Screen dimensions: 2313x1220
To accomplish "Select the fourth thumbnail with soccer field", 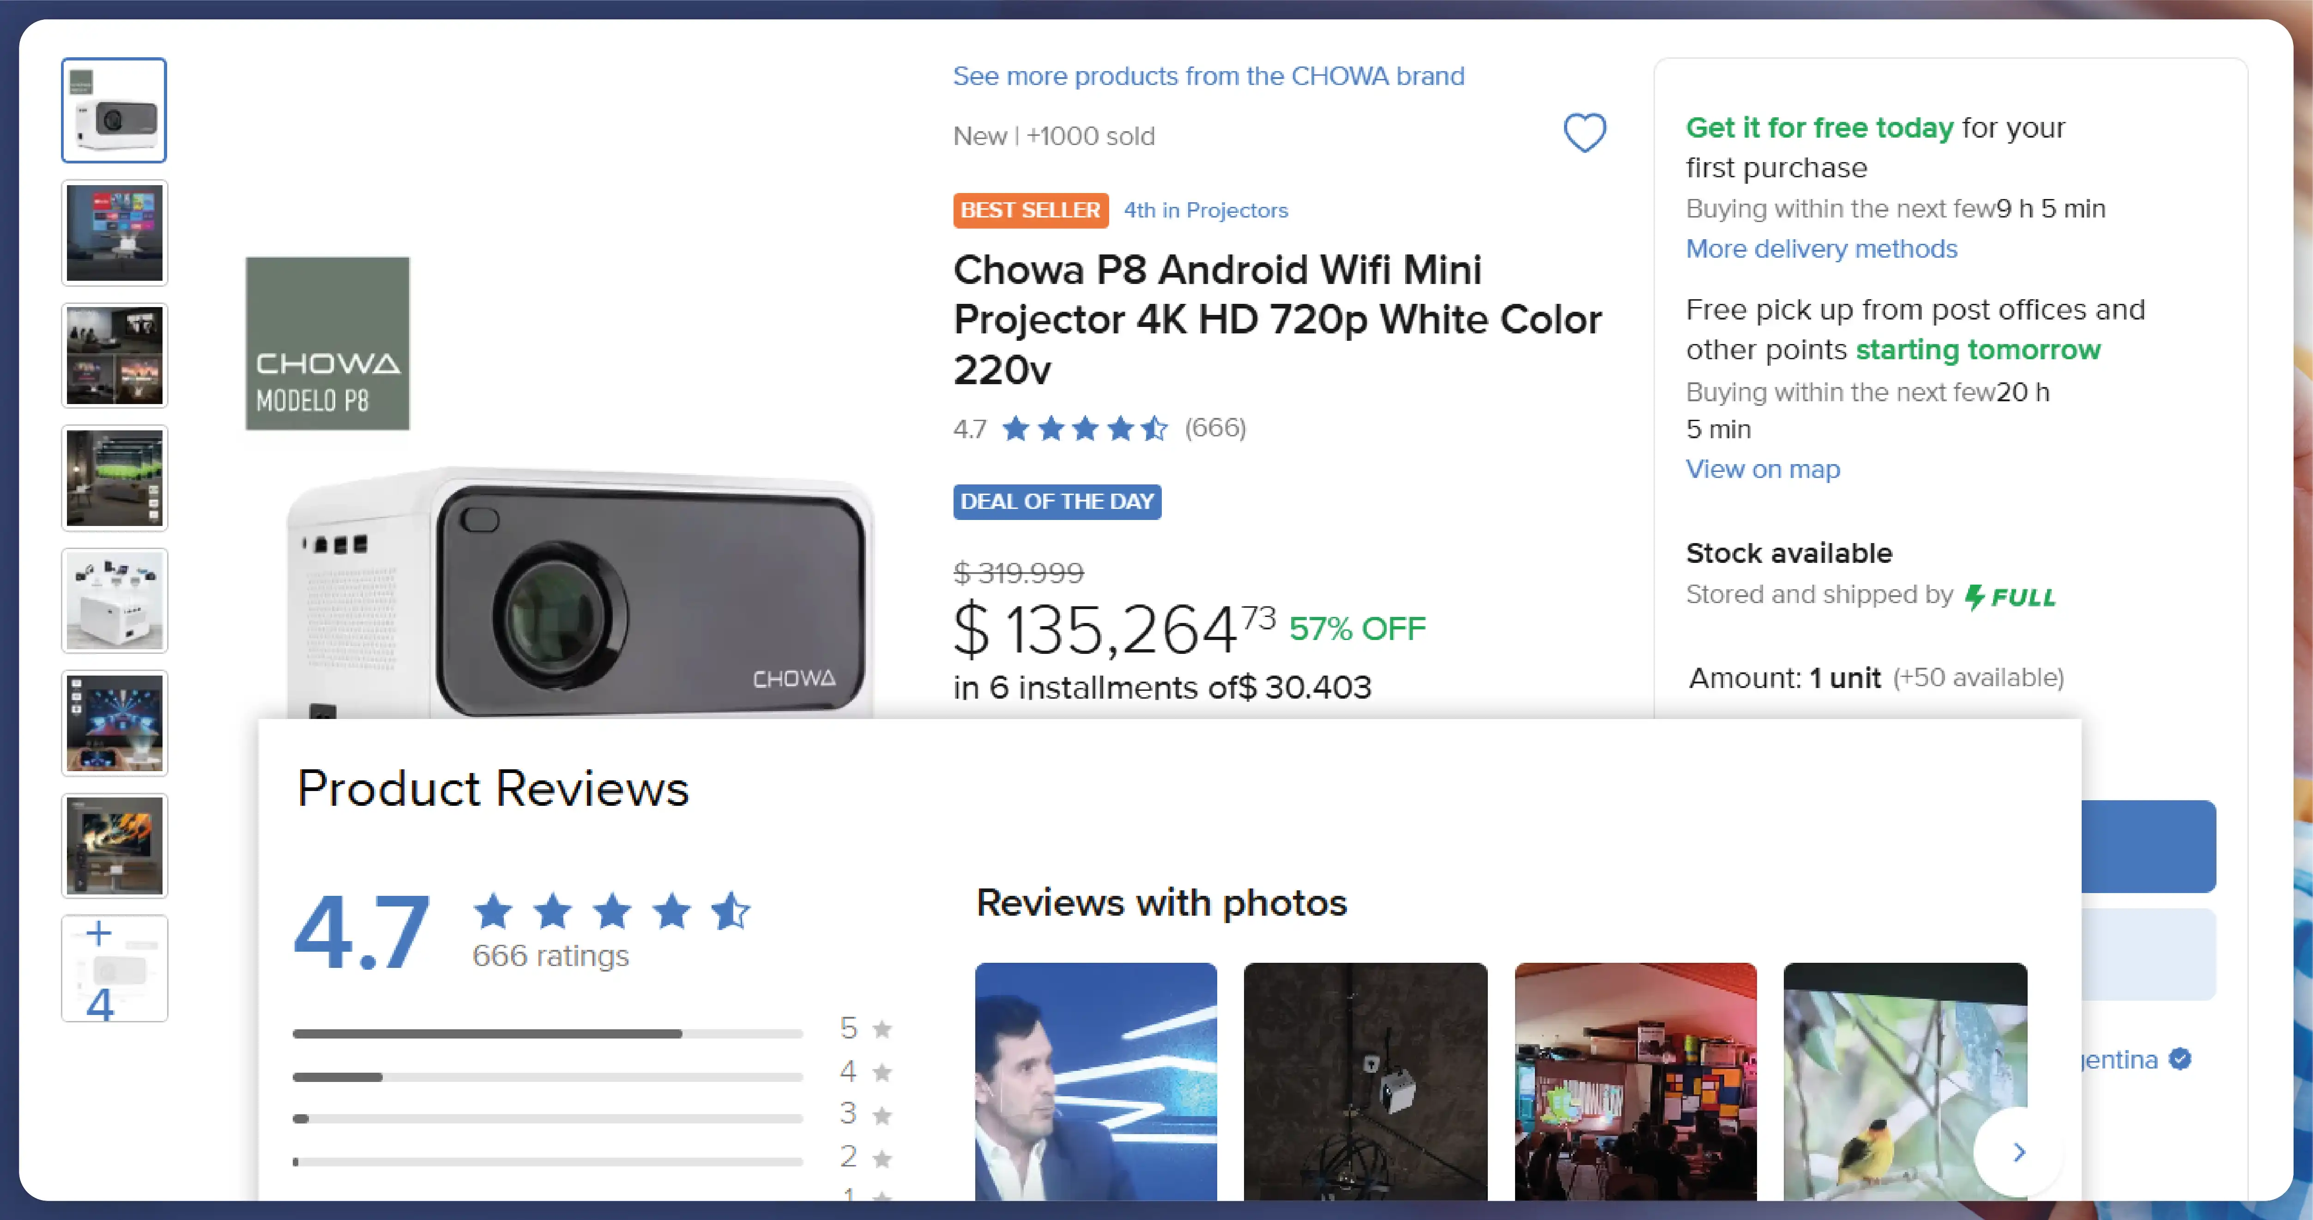I will [114, 477].
